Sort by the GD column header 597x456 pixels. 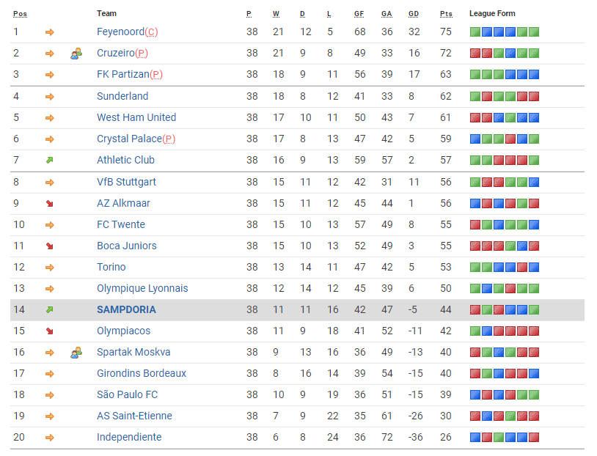414,14
